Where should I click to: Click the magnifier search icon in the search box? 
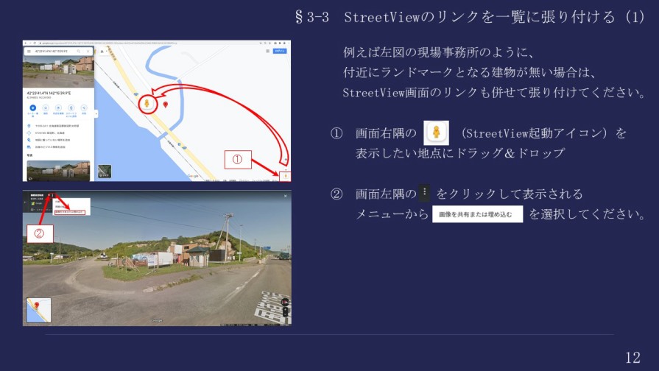80,52
